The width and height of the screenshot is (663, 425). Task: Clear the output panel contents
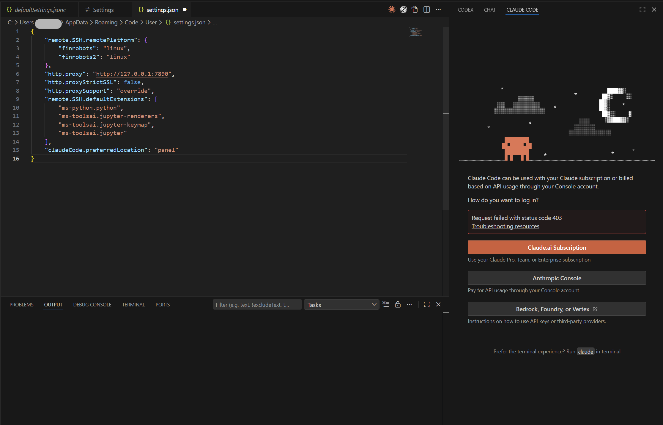click(x=386, y=304)
